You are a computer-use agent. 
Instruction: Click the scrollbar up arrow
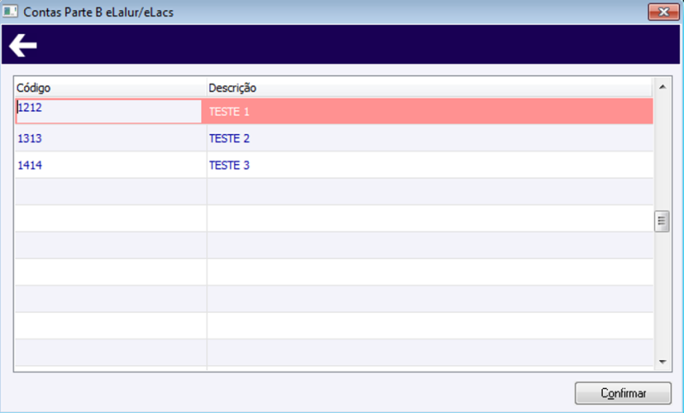662,86
